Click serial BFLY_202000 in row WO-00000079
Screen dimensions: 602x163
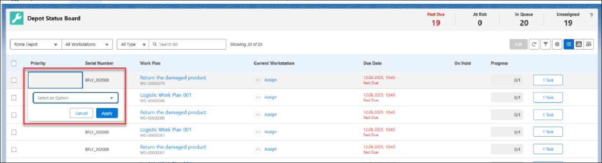pyautogui.click(x=97, y=80)
